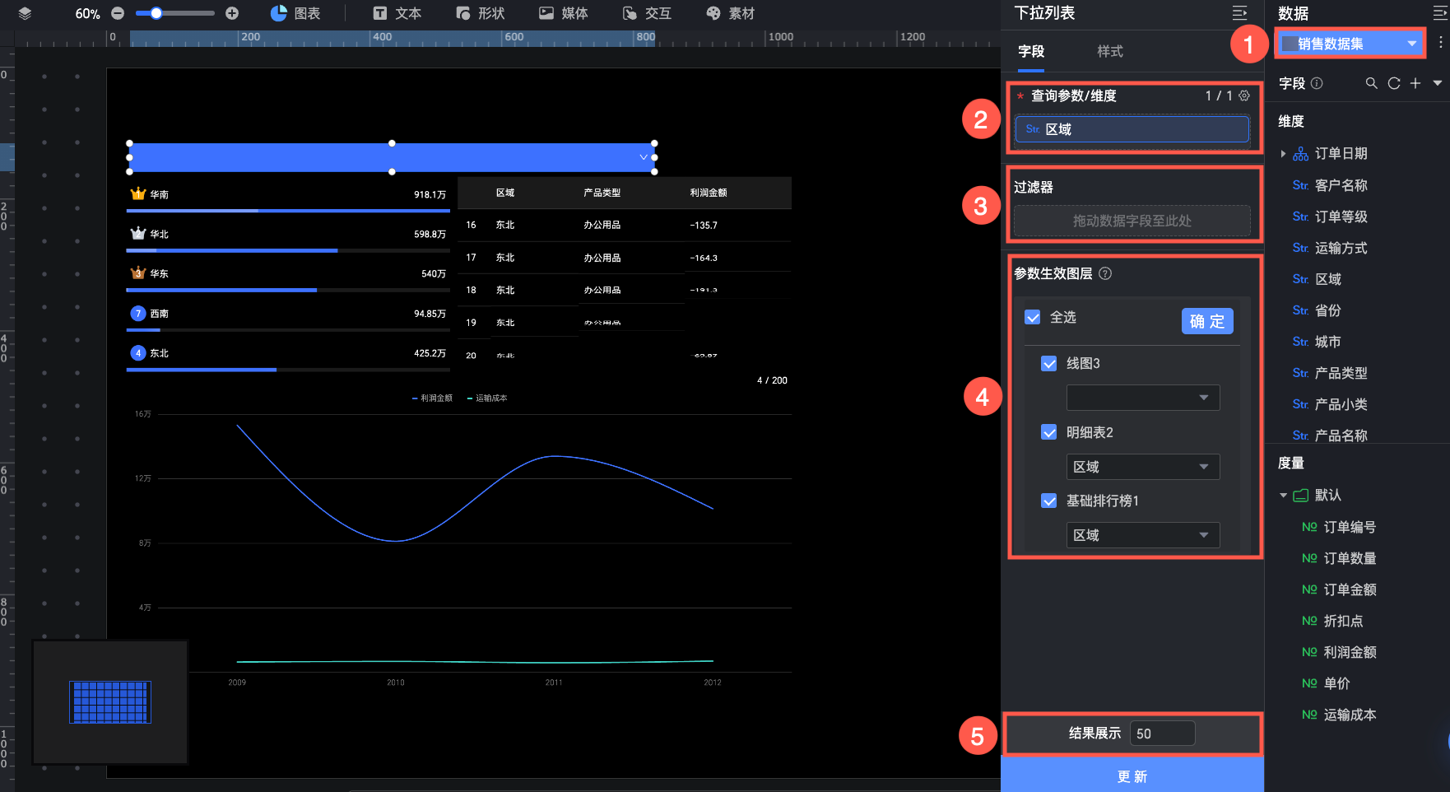Expand the 订单日期 tree node
This screenshot has height=792, width=1450.
pyautogui.click(x=1283, y=154)
